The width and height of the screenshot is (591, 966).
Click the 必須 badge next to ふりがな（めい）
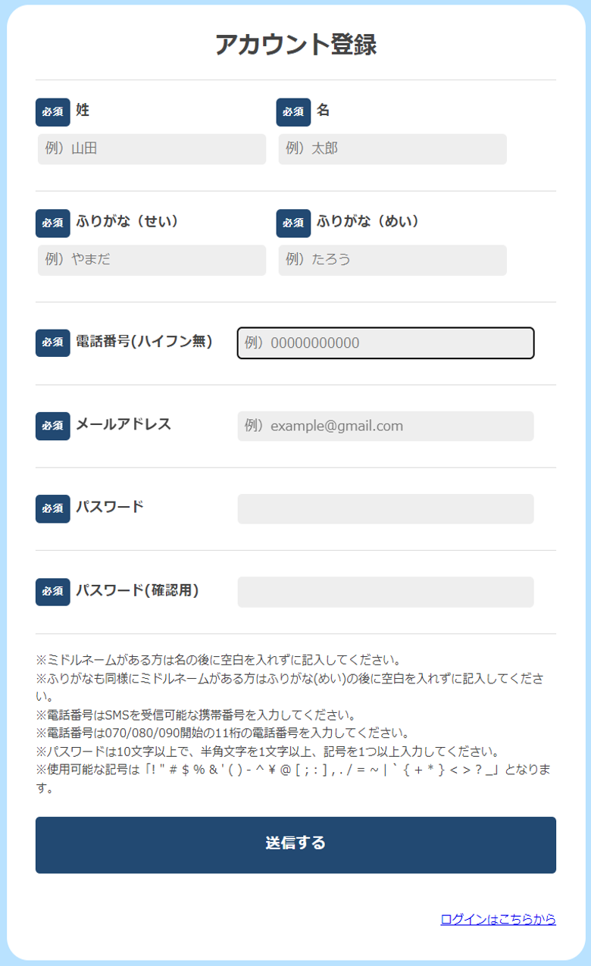pos(293,223)
